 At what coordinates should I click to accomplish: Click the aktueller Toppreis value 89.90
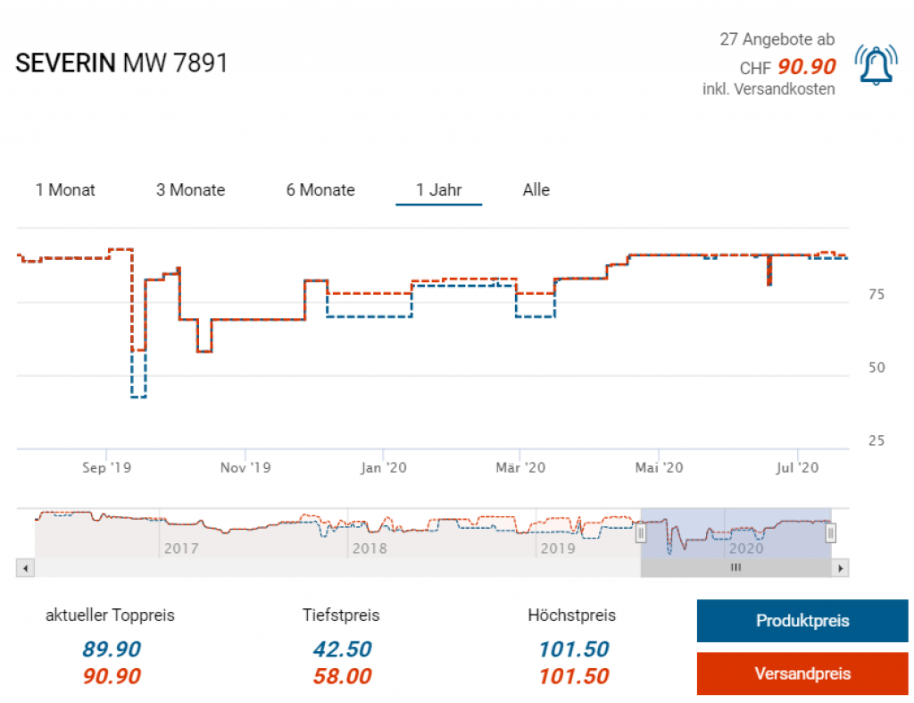(x=112, y=649)
